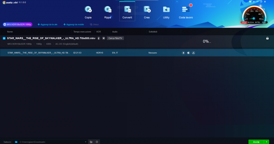This screenshot has width=274, height=144.
Task: Remove the Title800.mkv source with X
Action: pos(104,38)
